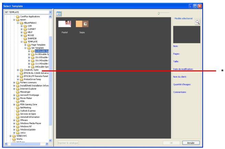
Task: Select the Windows NT folder
Action: tap(26, 126)
